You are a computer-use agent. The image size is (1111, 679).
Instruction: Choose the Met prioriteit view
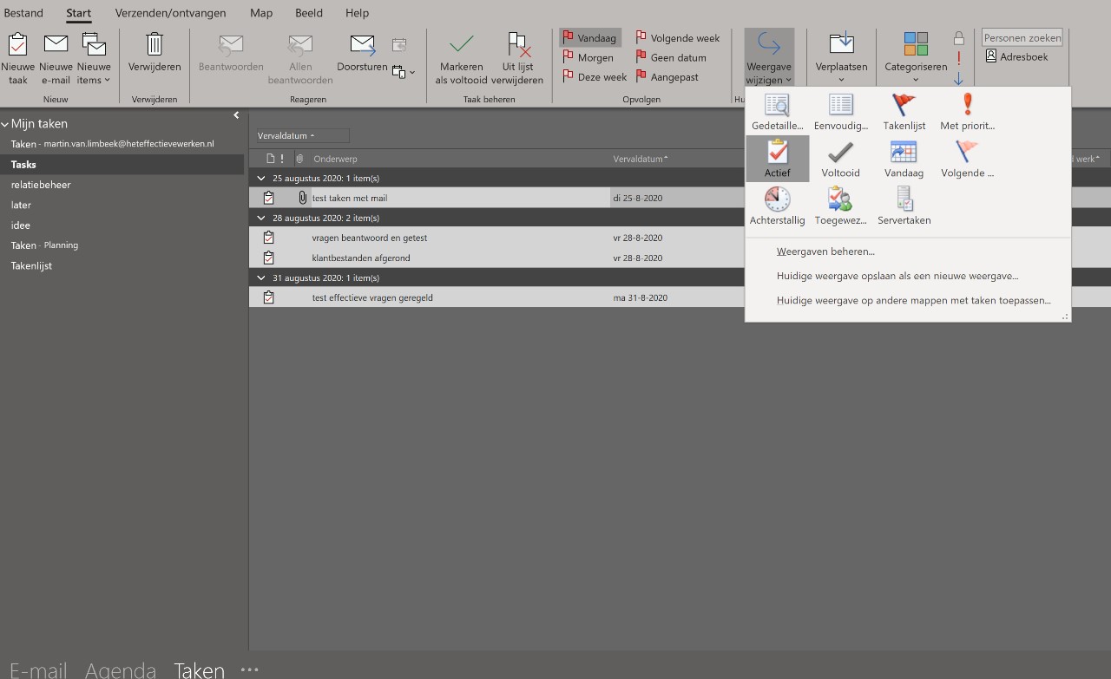click(x=967, y=112)
